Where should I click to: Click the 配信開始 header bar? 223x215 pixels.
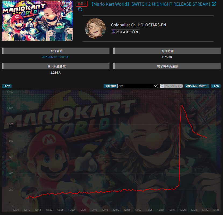click(56, 51)
